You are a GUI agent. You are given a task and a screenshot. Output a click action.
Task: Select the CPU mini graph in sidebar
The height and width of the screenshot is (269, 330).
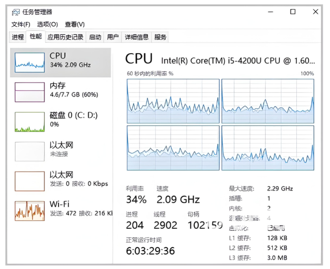point(30,62)
